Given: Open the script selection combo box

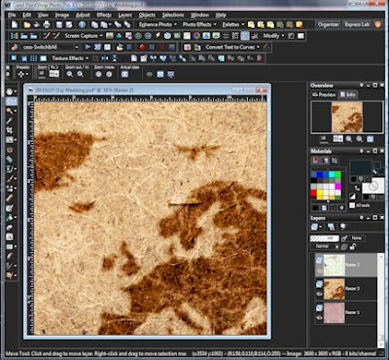Looking at the screenshot, I should pyautogui.click(x=50, y=47).
